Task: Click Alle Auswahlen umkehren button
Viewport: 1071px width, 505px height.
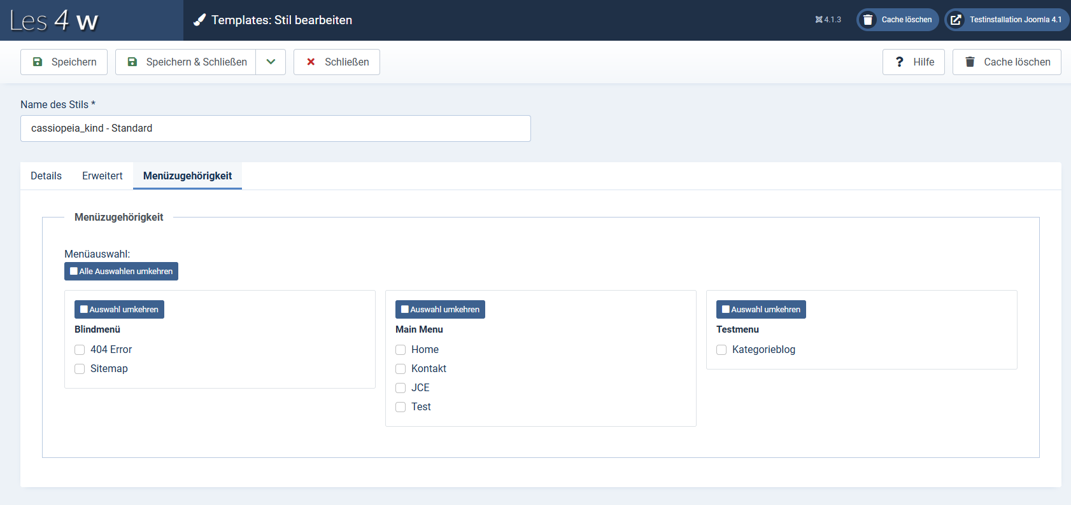Action: tap(121, 271)
